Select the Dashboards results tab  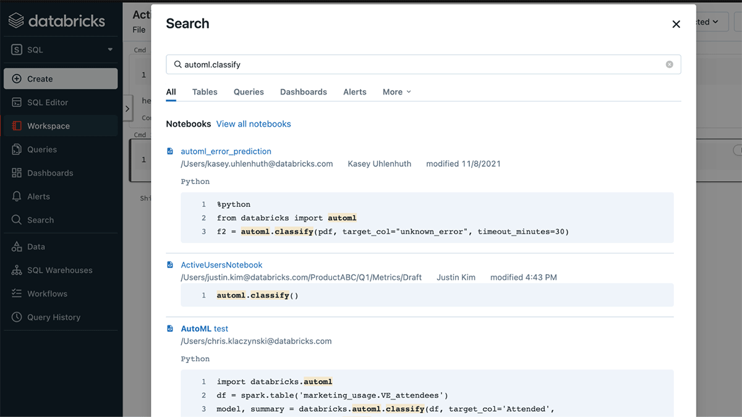click(303, 92)
